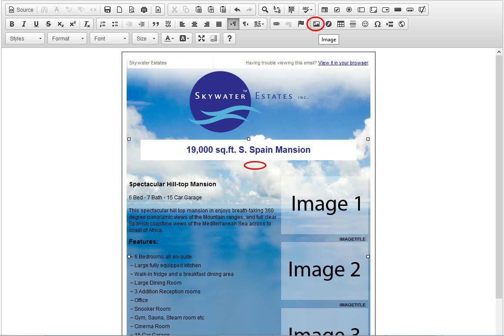504x336 pixels.
Task: Click the Select All icon
Action: pos(291,10)
